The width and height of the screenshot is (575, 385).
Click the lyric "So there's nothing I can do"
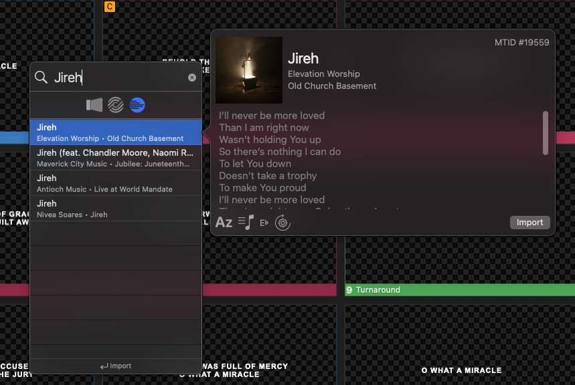[x=280, y=152]
